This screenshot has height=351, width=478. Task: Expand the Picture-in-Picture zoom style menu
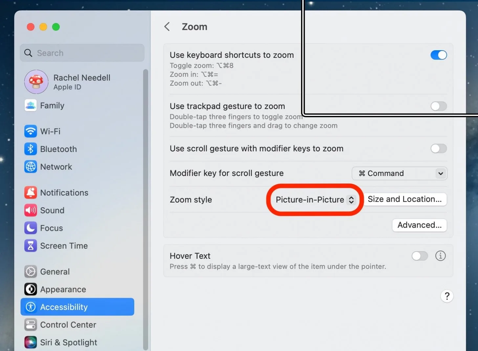[x=315, y=200]
